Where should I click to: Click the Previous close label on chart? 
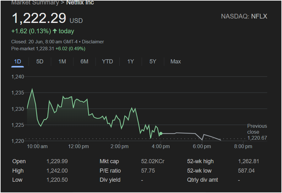257,129
